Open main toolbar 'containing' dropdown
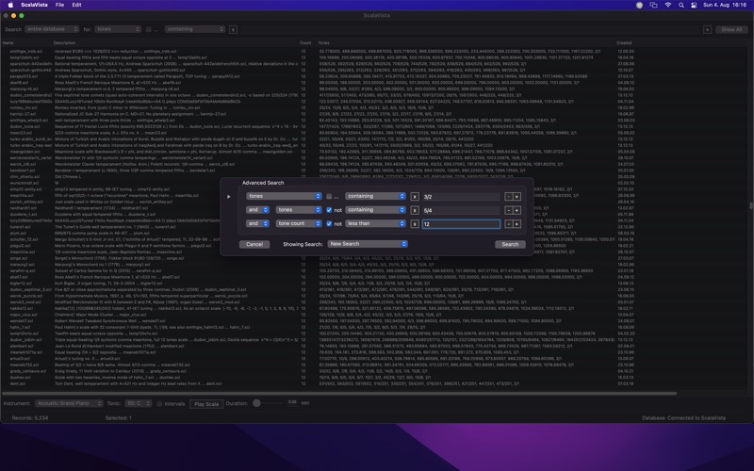Viewport: 754px width, 471px height. 195,29
